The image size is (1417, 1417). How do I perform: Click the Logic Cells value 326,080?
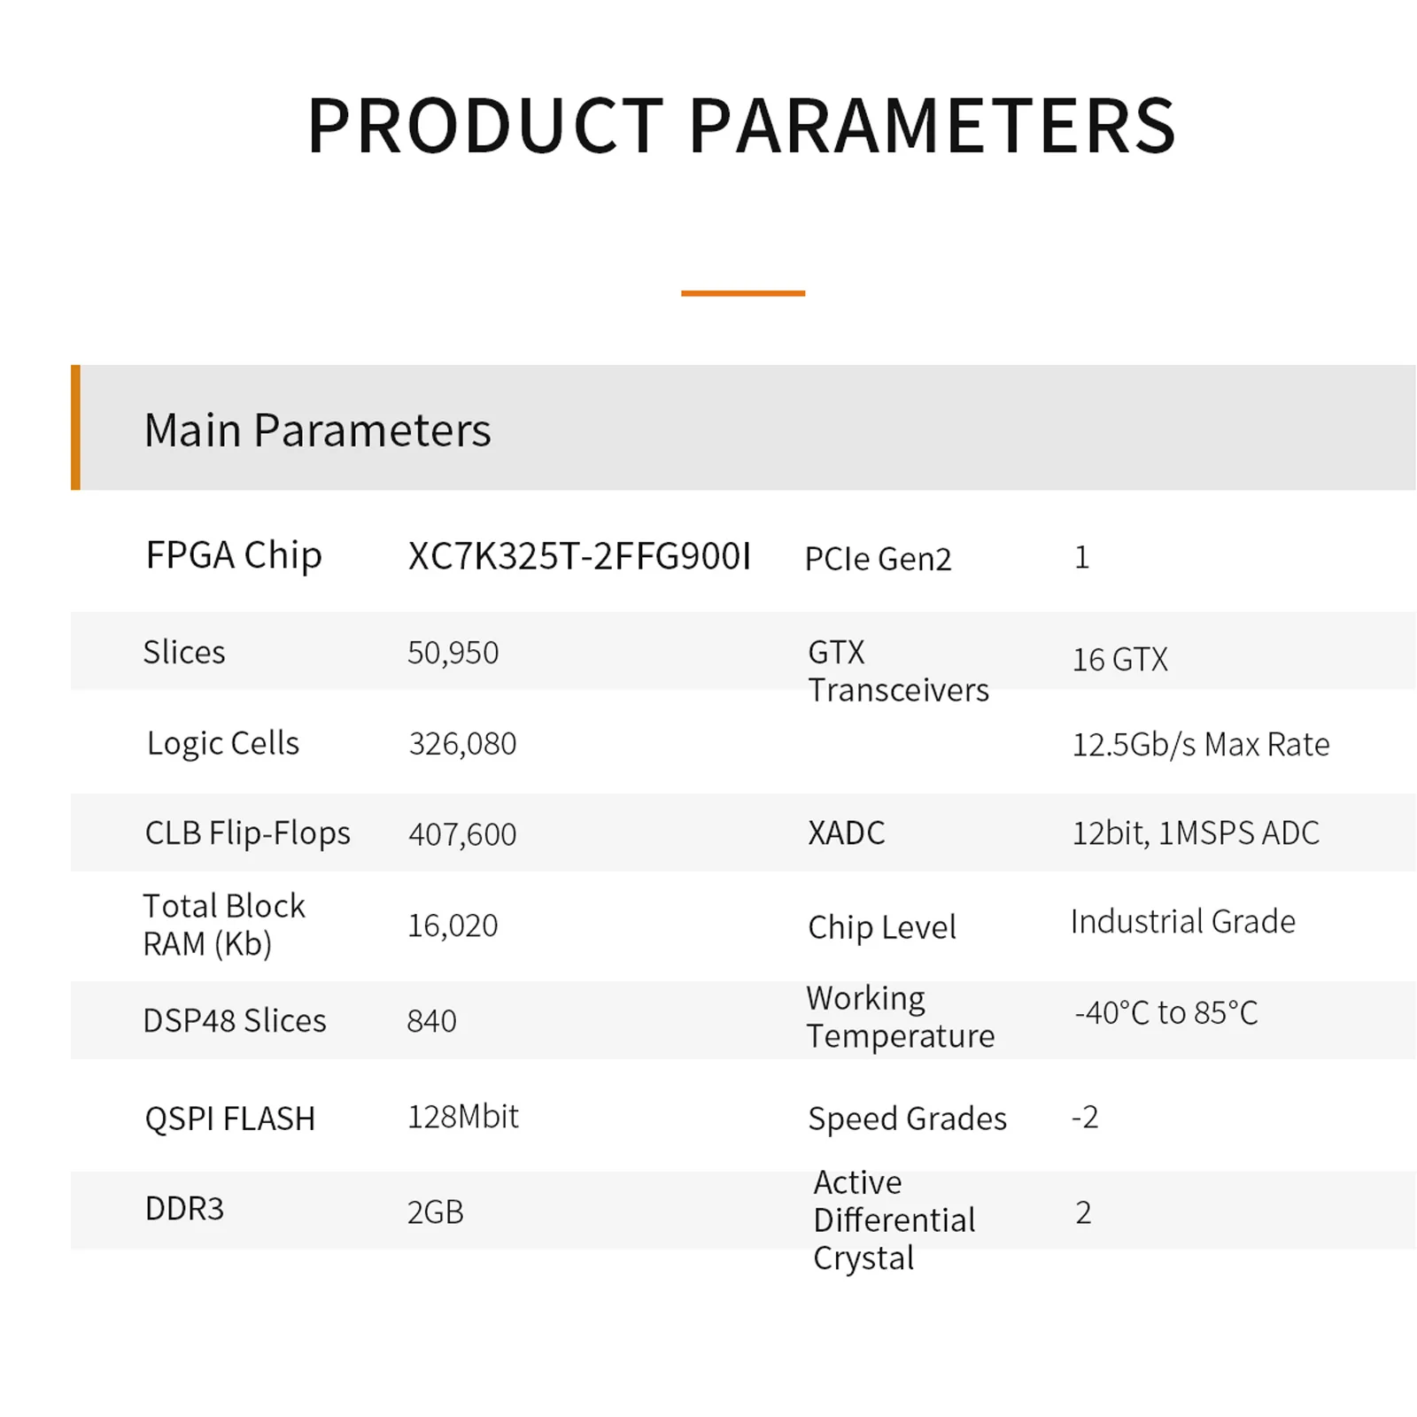pos(462,744)
